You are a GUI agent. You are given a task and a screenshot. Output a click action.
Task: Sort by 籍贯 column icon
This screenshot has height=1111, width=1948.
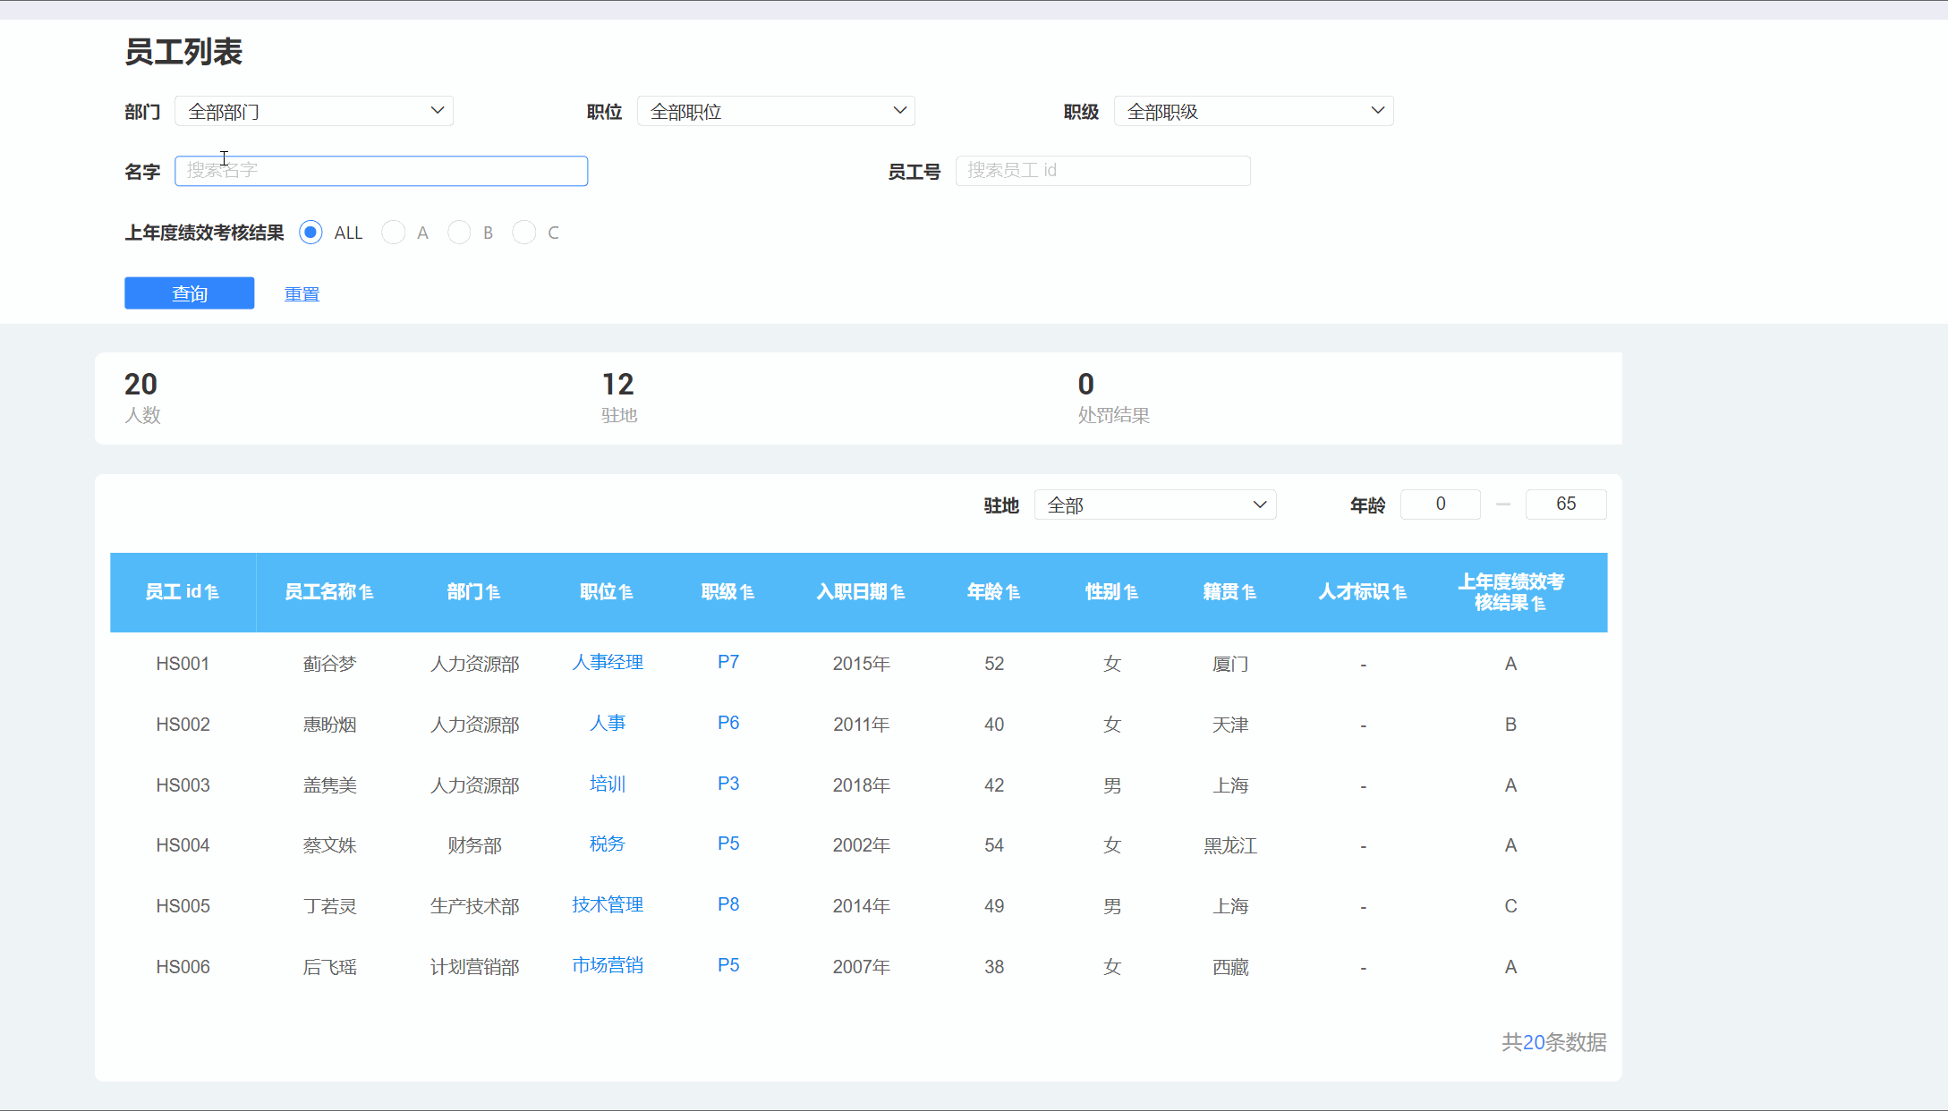[1250, 592]
